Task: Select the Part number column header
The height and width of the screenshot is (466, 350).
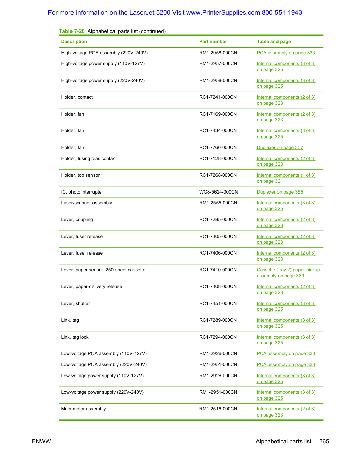Action: (213, 41)
